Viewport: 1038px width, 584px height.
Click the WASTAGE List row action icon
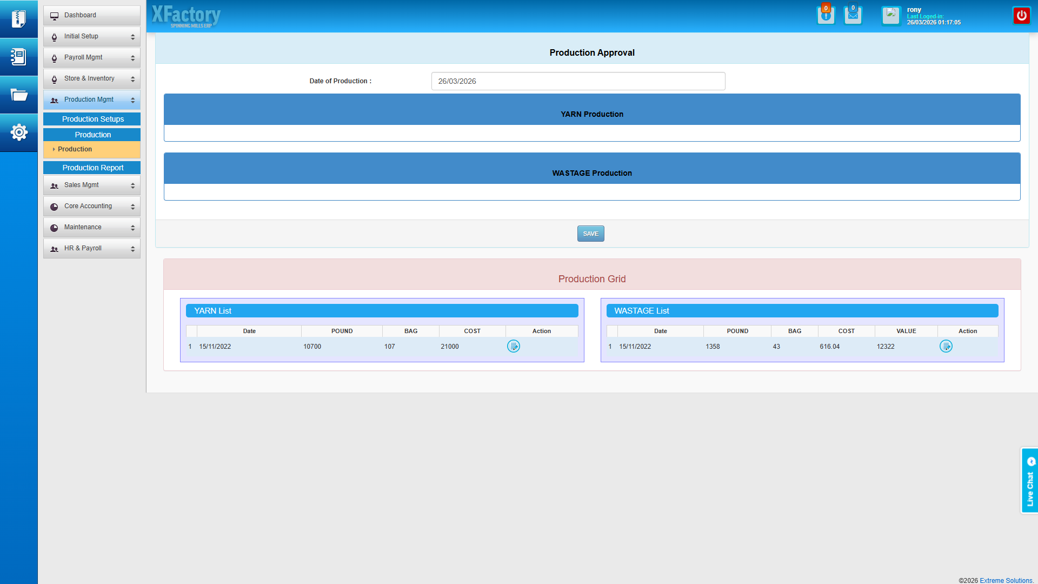(946, 347)
